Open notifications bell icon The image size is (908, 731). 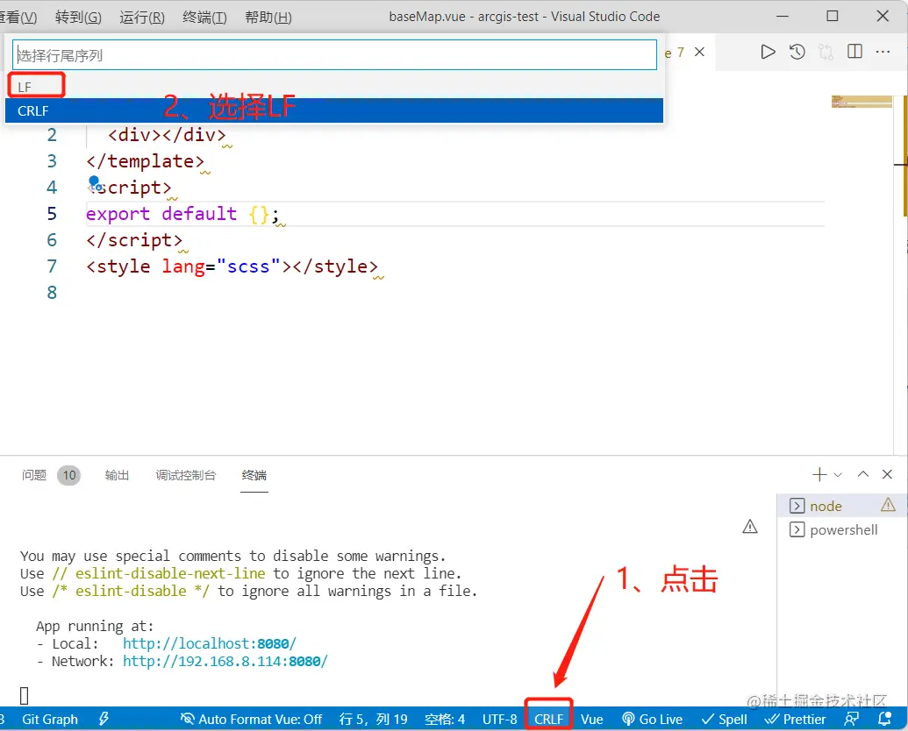tap(884, 719)
